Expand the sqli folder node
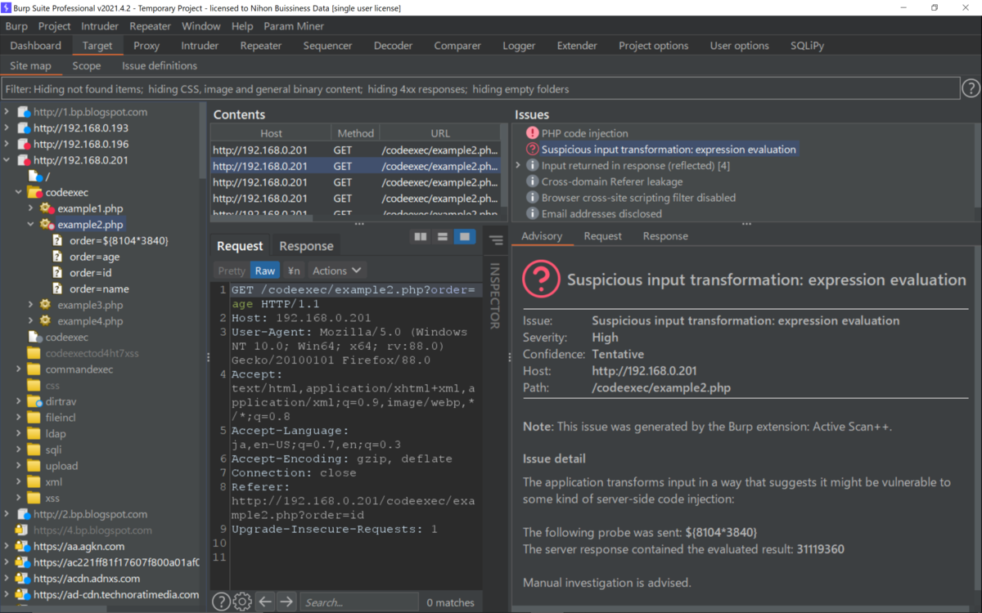This screenshot has width=982, height=613. (19, 450)
